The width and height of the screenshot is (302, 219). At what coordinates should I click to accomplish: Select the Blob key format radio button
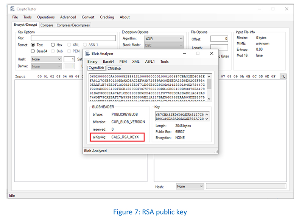pos(53,51)
